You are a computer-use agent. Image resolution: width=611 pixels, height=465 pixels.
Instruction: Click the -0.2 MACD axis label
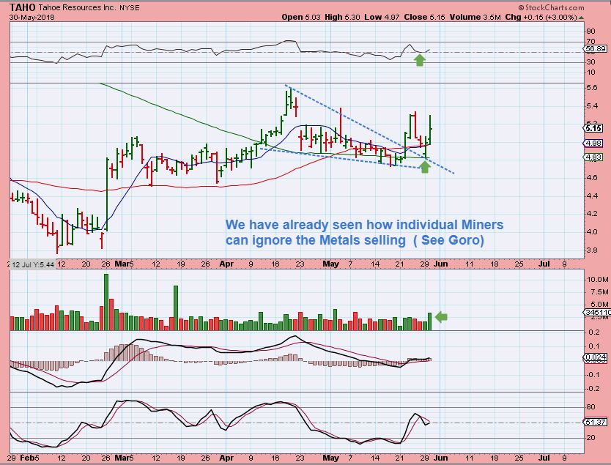tap(594, 389)
